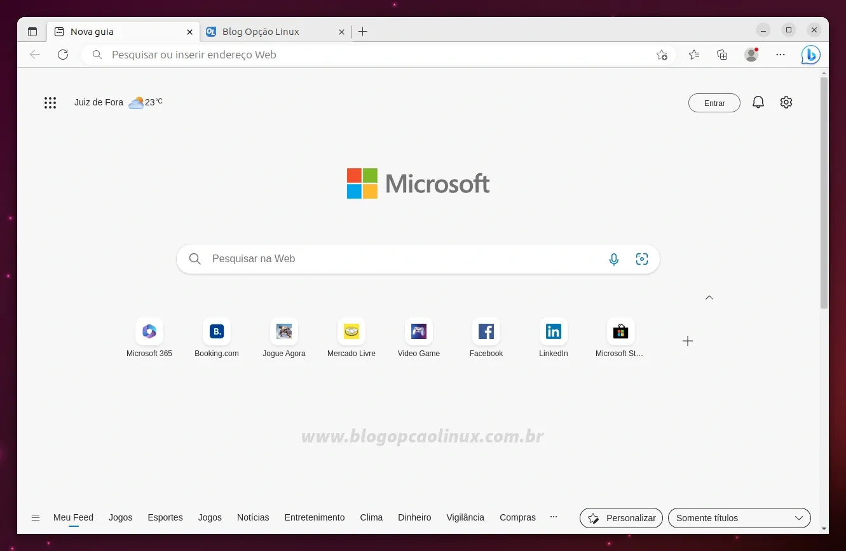
Task: Reload the page with refresh icon
Action: pos(63,55)
